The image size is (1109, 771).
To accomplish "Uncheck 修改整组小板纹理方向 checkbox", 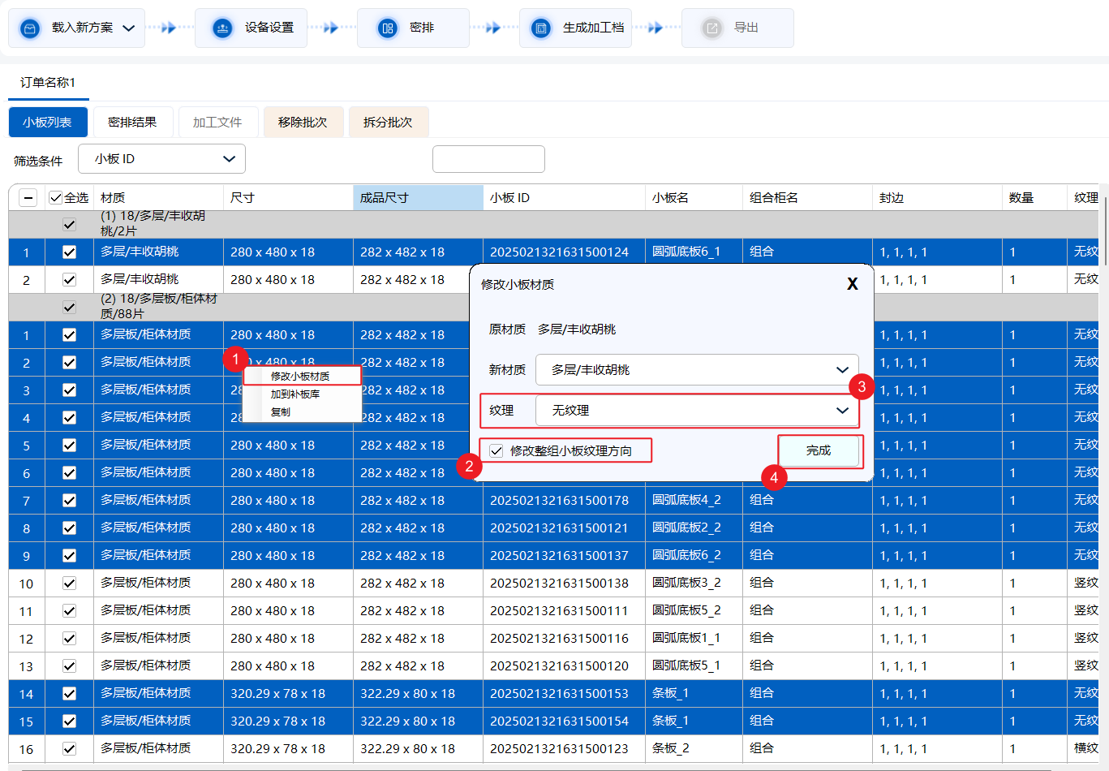I will click(x=496, y=450).
